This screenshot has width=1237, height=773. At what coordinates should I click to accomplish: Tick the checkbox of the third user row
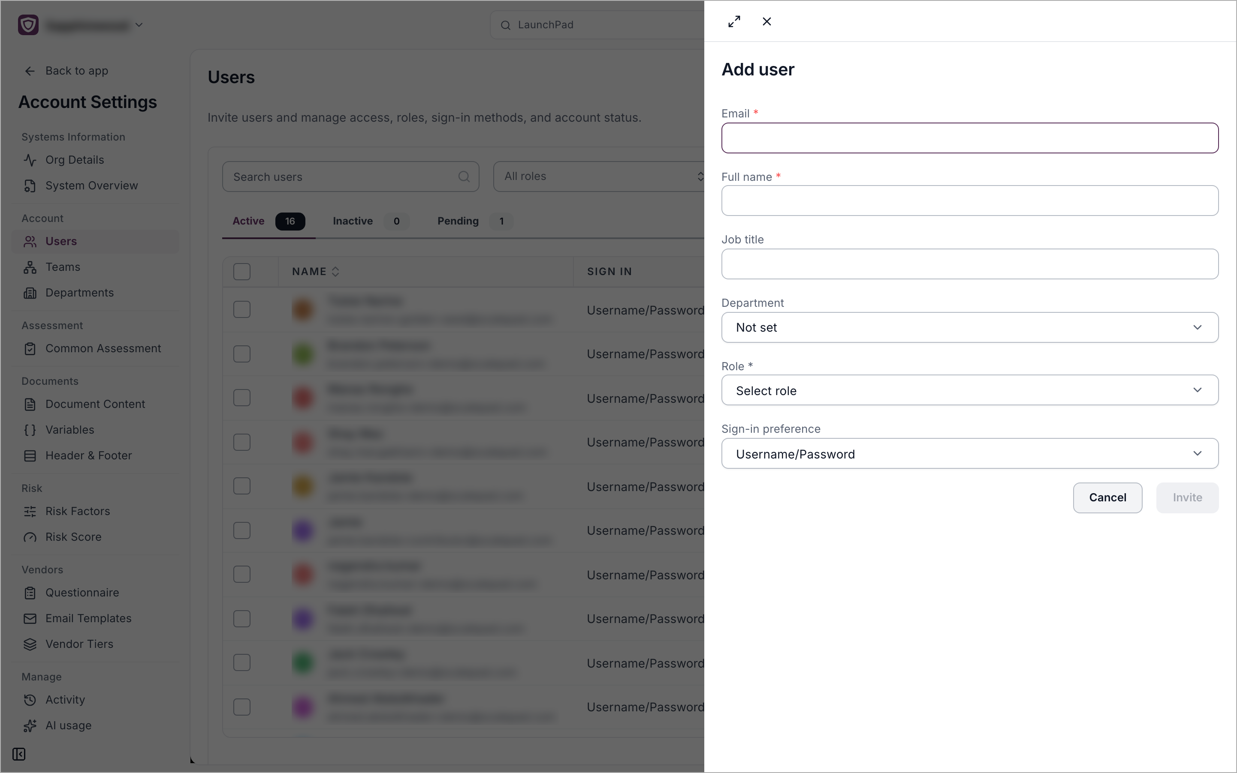pyautogui.click(x=242, y=398)
